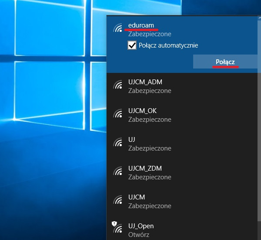This screenshot has height=240, width=261.
Task: Choose the UJCM_OK network name
Action: [142, 111]
